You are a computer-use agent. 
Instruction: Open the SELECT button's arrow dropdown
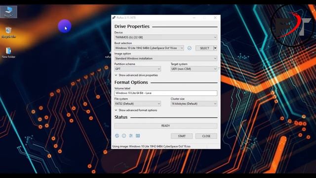(x=215, y=48)
